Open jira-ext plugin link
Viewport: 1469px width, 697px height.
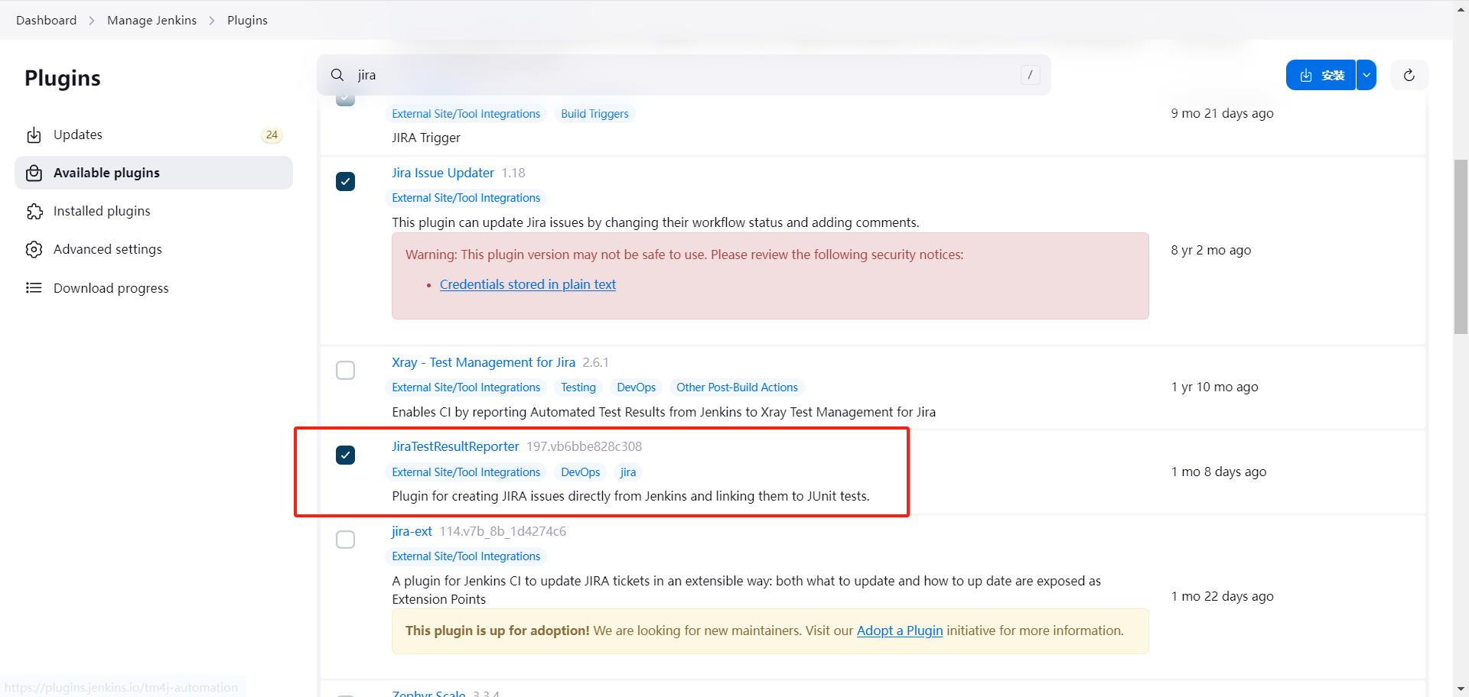[x=412, y=531]
